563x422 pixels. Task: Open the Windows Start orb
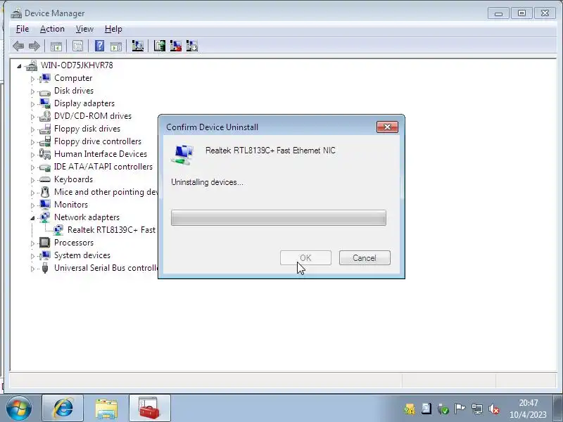coord(19,409)
